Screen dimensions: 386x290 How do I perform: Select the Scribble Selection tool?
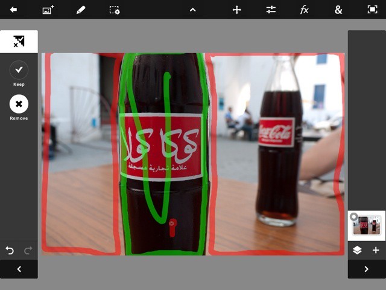tap(19, 42)
